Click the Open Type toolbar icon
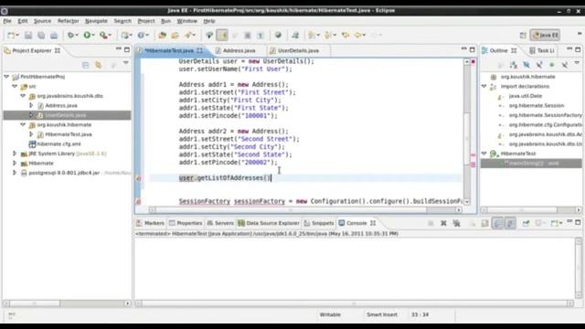The height and width of the screenshot is (329, 585). 163,35
